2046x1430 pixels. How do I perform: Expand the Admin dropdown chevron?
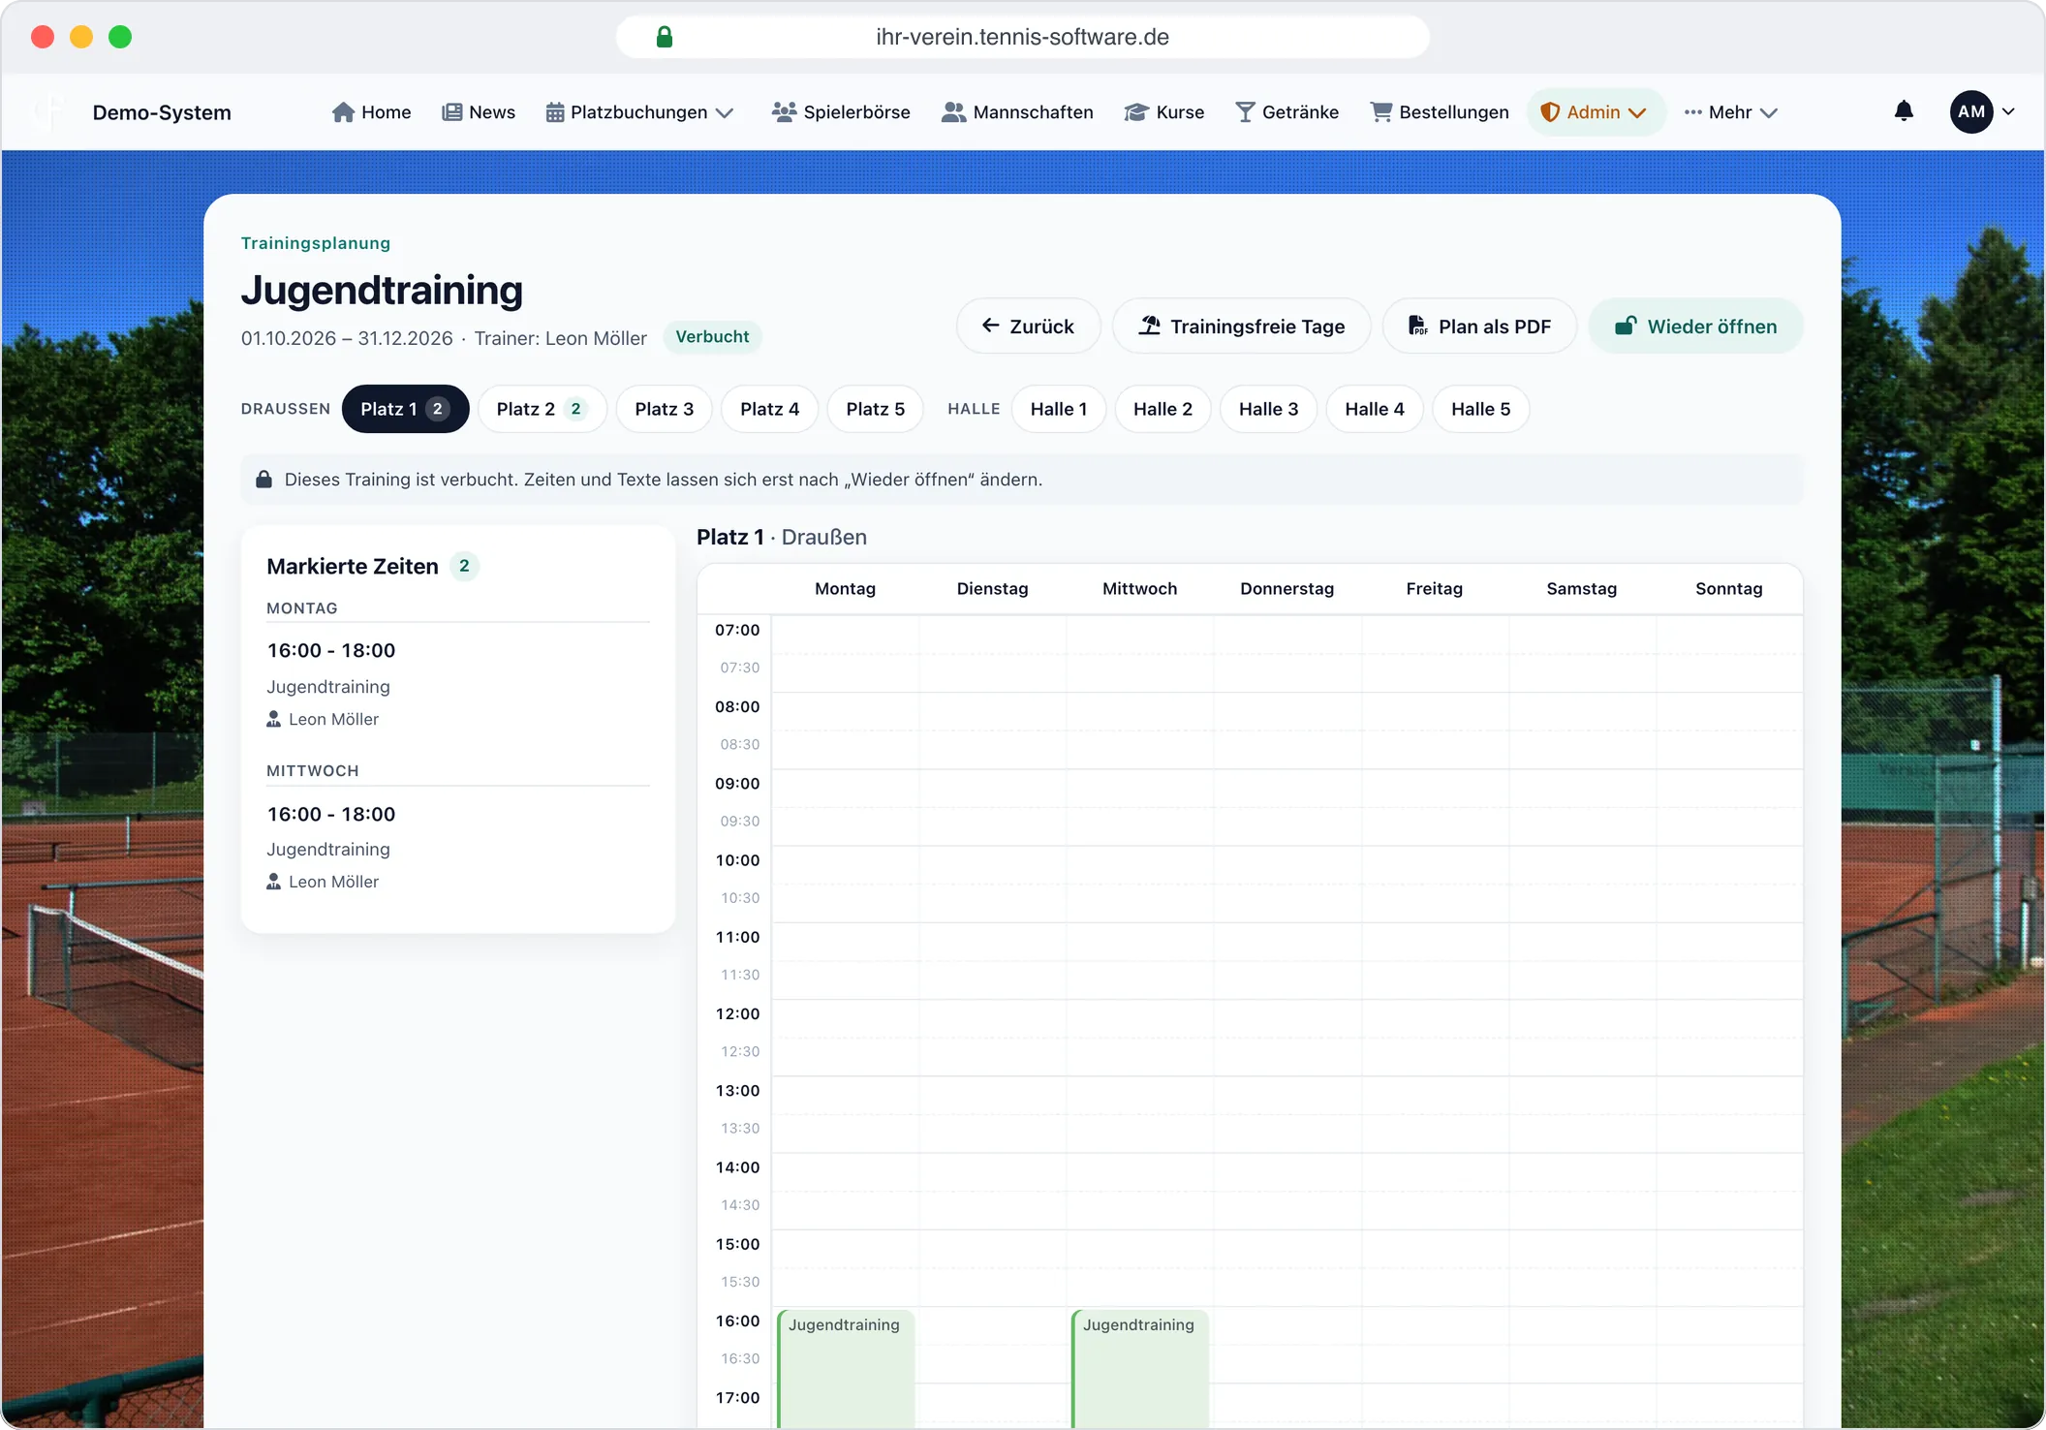point(1637,113)
